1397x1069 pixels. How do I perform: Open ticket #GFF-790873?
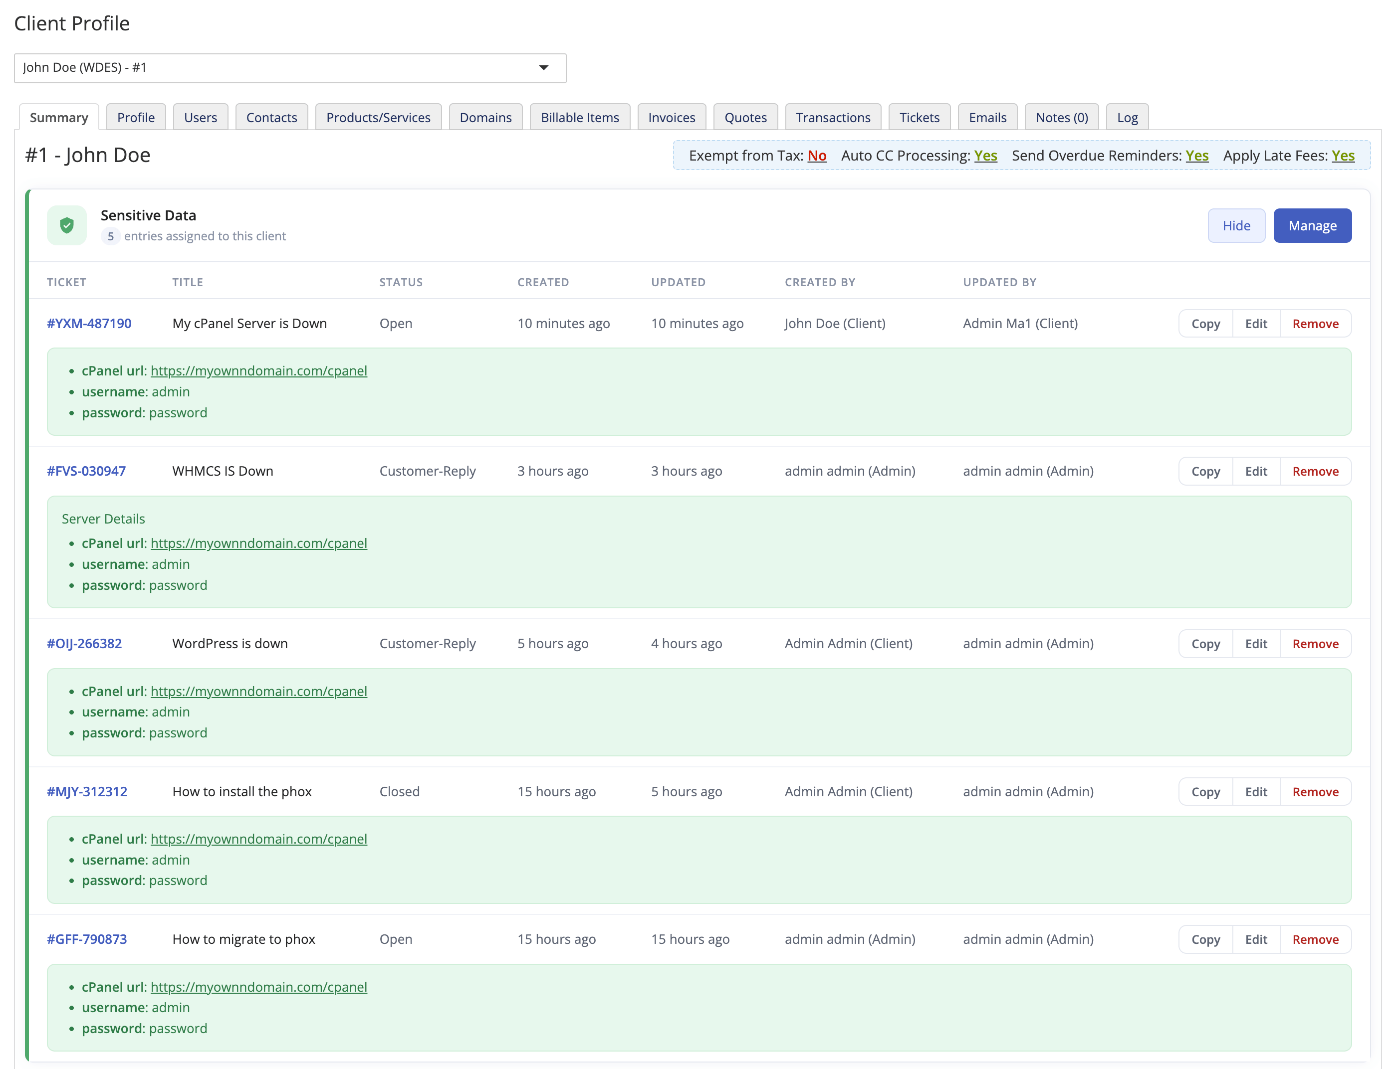click(x=87, y=940)
